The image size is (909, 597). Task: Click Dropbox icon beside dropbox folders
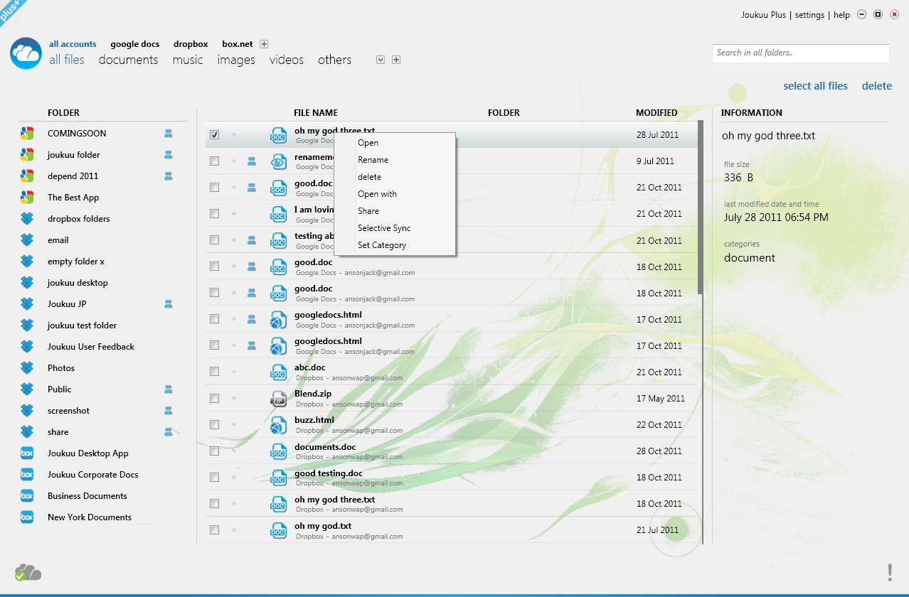27,219
